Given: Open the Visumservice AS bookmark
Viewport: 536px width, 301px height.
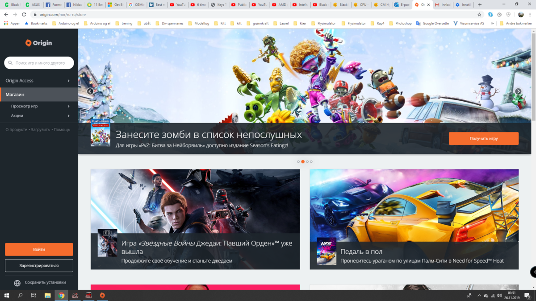Looking at the screenshot, I should click(469, 23).
